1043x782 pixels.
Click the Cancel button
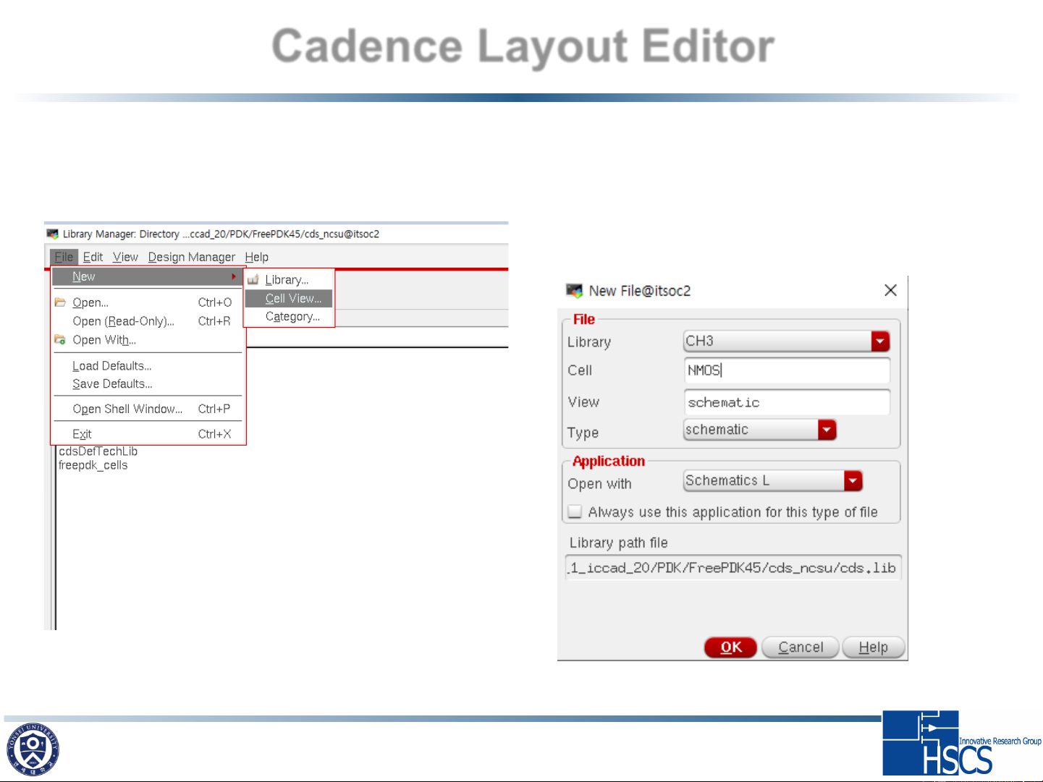tap(800, 647)
